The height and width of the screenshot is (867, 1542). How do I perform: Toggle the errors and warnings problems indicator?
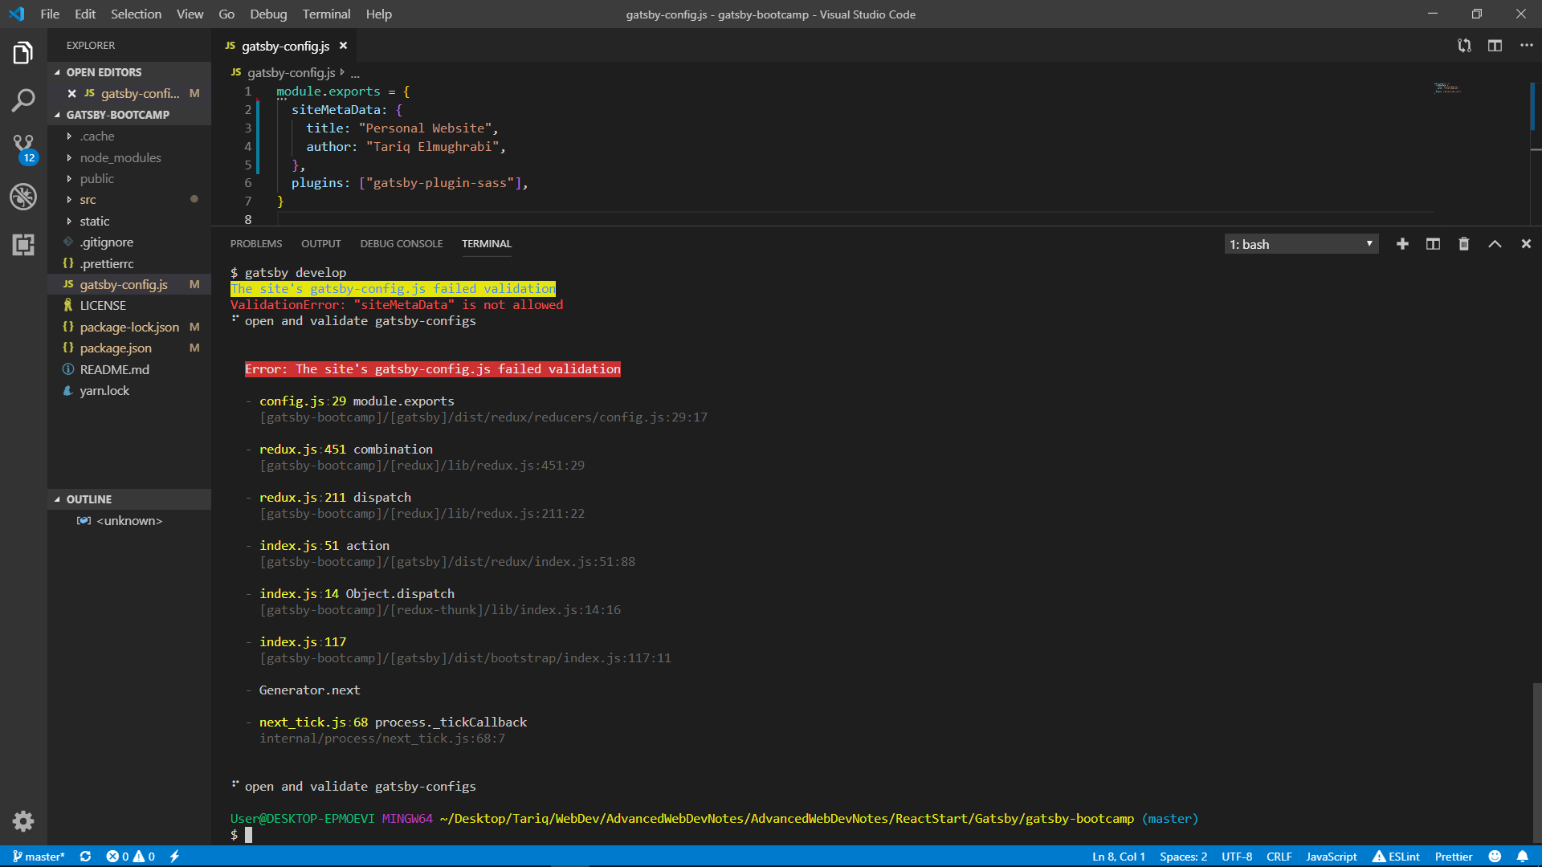(x=131, y=857)
